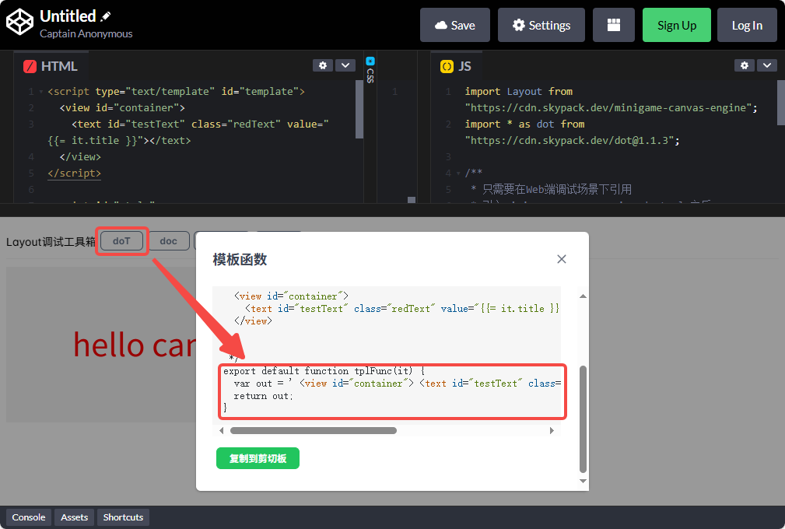Edit pen title via pencil icon
This screenshot has width=785, height=529.
107,16
